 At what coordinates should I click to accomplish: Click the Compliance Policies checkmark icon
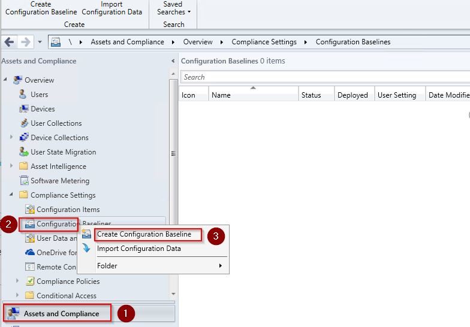pos(30,281)
